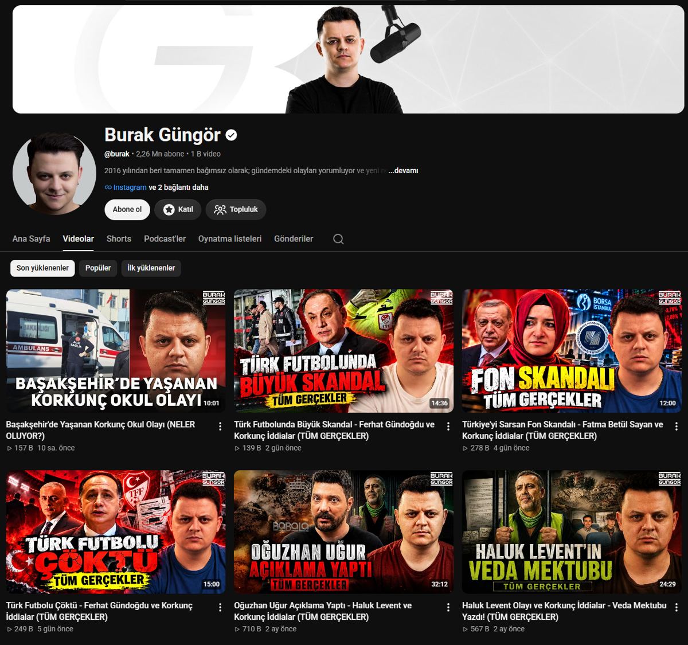Viewport: 688px width, 645px height.
Task: Switch to the Gönderiler tab
Action: tap(294, 239)
